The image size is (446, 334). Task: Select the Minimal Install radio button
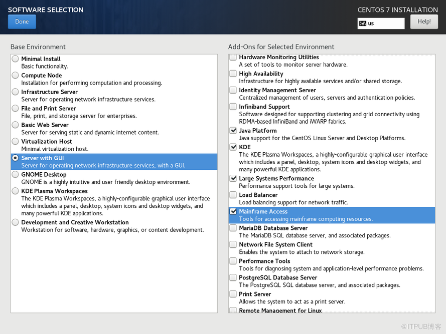[16, 59]
